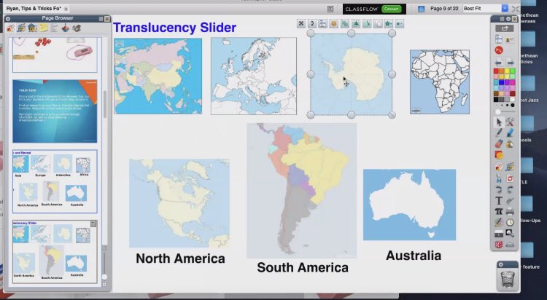Open dropdown on Translucency Slider thumbnail
Image resolution: width=547 pixels, height=300 pixels.
coord(93,224)
